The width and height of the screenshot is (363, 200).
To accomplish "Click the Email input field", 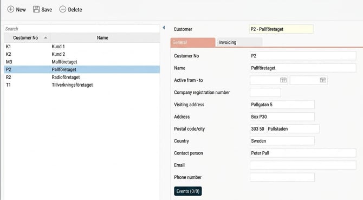I will [x=303, y=165].
